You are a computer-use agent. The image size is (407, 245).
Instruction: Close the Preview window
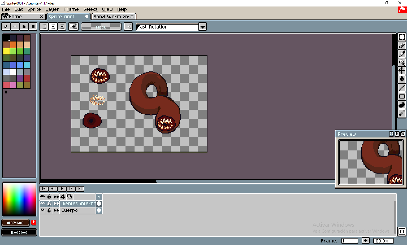click(x=403, y=134)
